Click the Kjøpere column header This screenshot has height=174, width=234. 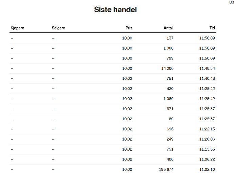point(17,28)
